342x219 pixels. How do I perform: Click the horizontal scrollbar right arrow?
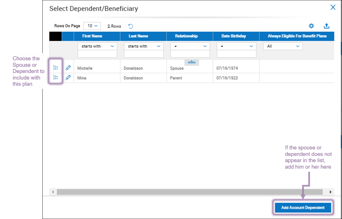pyautogui.click(x=331, y=192)
